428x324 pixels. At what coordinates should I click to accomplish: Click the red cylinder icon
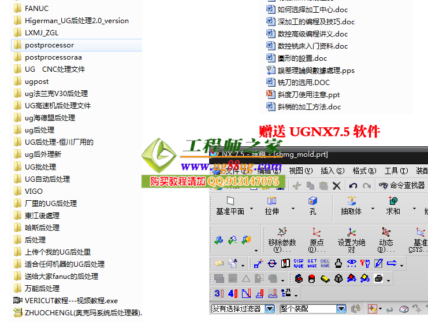pyautogui.click(x=312, y=279)
